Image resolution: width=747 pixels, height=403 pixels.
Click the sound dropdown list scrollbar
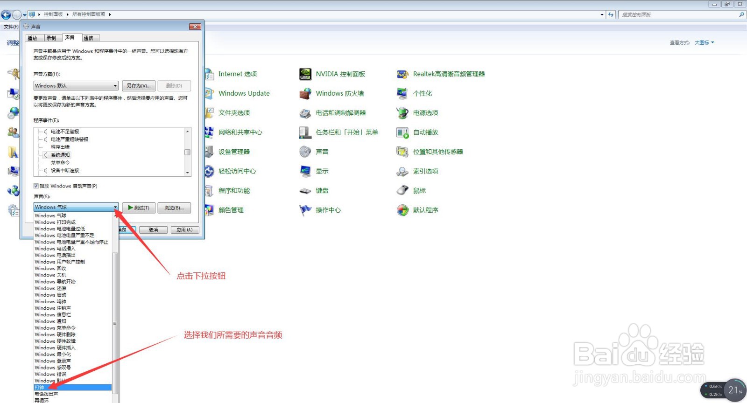[x=115, y=323]
